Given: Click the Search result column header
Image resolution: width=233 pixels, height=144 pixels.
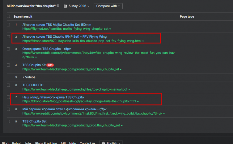Looking at the screenshot, I should pos(23,16).
